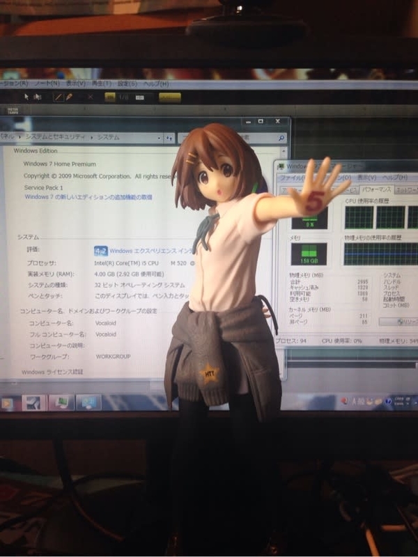The width and height of the screenshot is (418, 557).
Task: Click the refresh button beside address bar
Action: [169, 138]
